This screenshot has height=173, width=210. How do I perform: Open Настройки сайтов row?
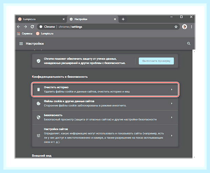105,135
